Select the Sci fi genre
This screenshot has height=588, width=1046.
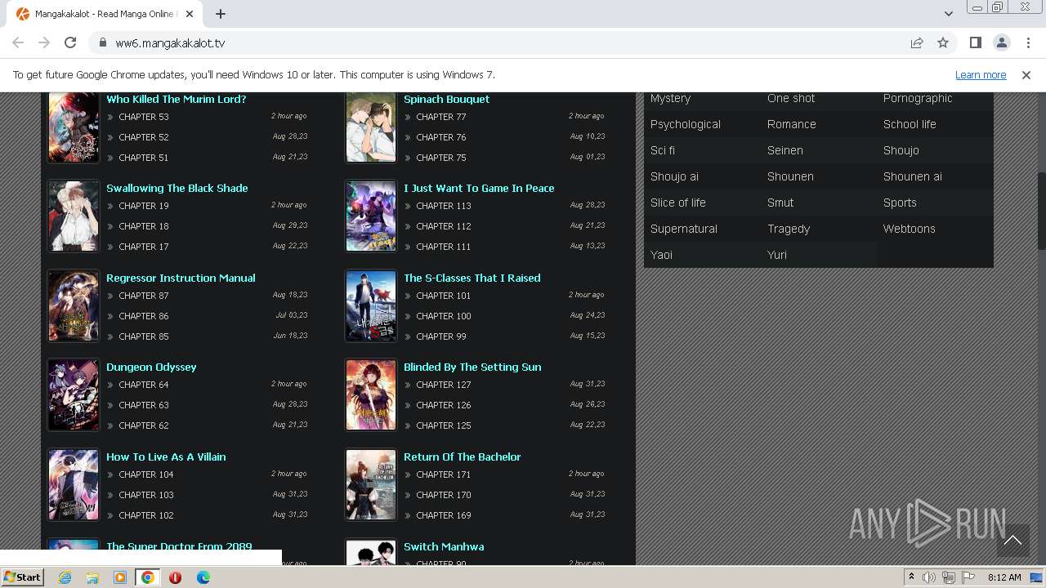point(663,150)
